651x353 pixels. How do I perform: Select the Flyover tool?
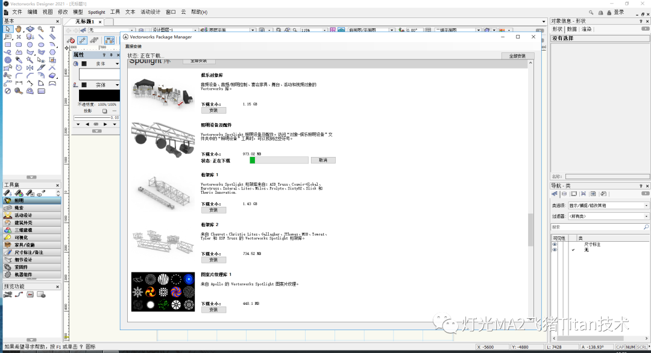coord(30,29)
